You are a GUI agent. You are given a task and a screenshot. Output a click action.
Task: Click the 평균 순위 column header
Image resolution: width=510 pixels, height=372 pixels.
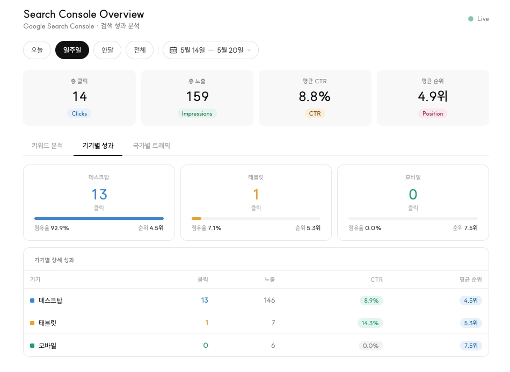pyautogui.click(x=471, y=280)
